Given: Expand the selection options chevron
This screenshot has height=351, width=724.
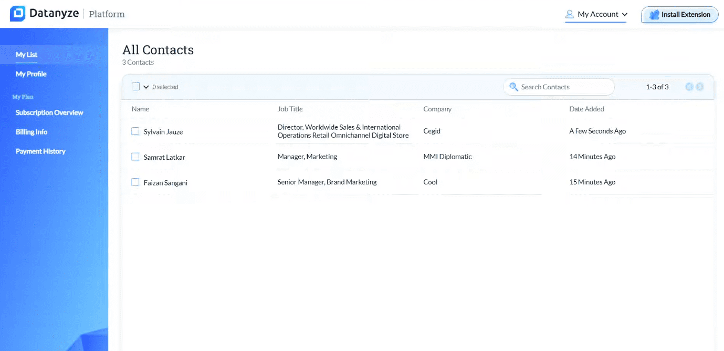Looking at the screenshot, I should (146, 86).
